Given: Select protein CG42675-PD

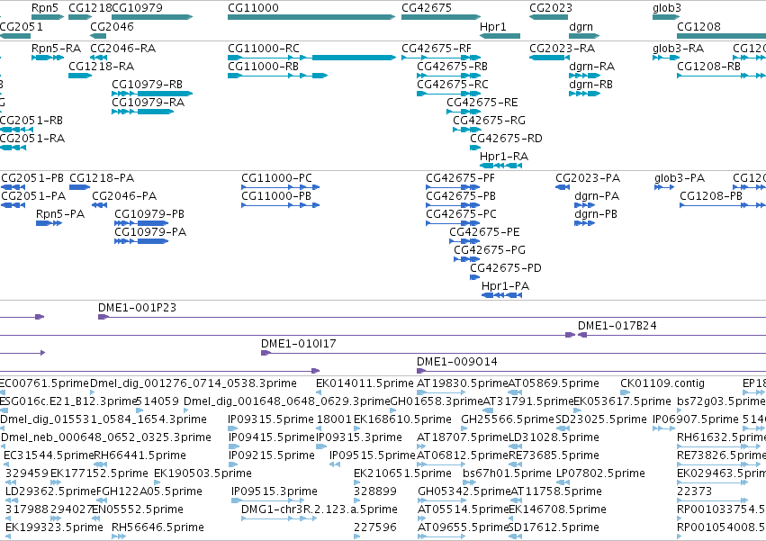Looking at the screenshot, I should [x=475, y=277].
